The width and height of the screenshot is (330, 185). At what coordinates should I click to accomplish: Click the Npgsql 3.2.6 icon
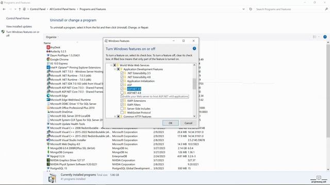[x=48, y=156]
